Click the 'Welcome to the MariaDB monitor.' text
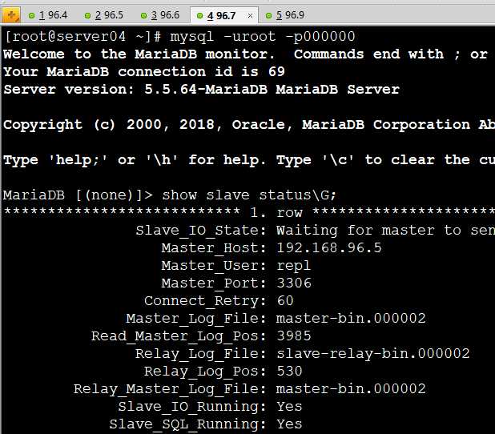This screenshot has height=434, width=495. click(x=139, y=54)
